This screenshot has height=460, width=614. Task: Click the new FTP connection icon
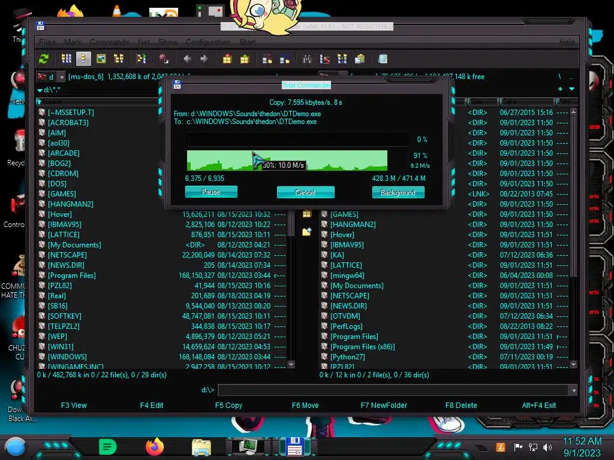pos(285,59)
